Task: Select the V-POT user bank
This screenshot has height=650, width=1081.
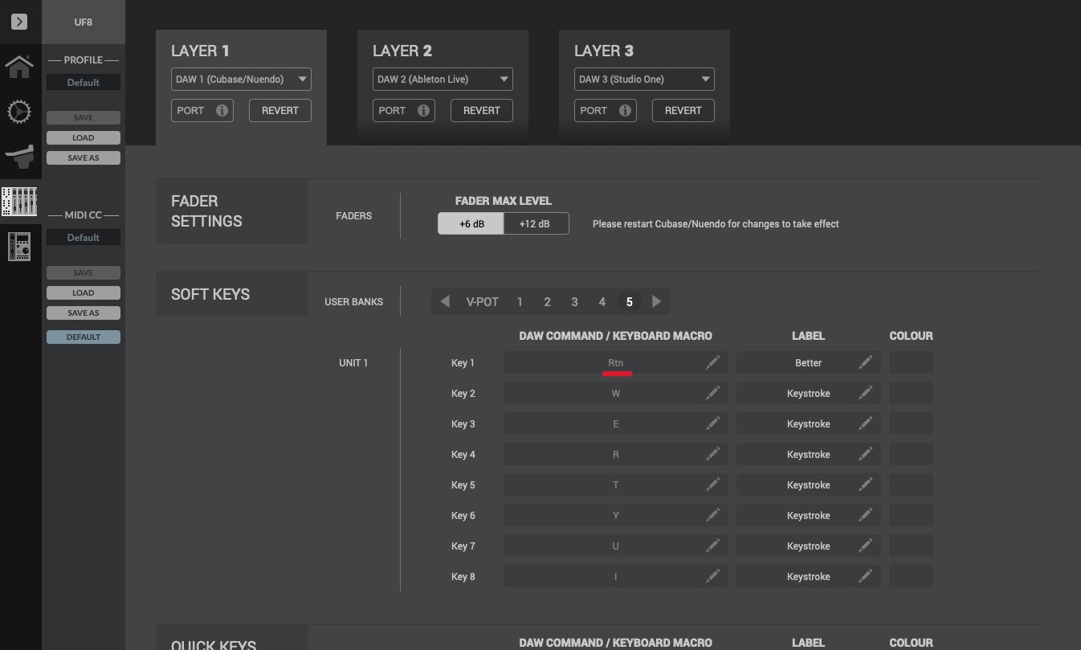Action: (x=482, y=302)
